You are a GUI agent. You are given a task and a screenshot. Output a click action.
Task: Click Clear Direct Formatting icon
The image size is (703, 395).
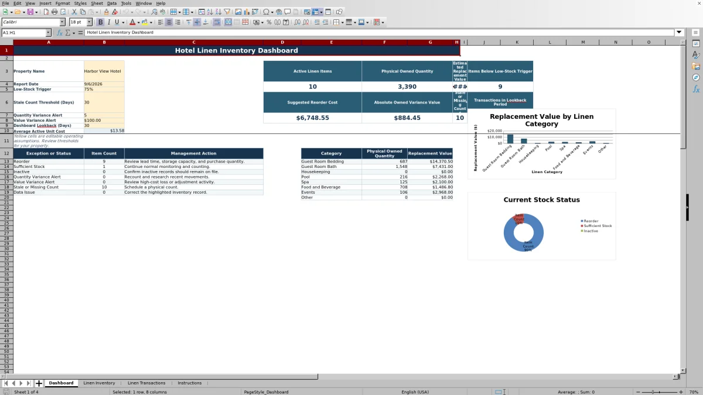click(x=115, y=12)
